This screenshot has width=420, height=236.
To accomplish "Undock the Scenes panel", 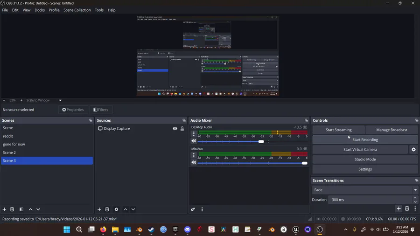I will [91, 120].
